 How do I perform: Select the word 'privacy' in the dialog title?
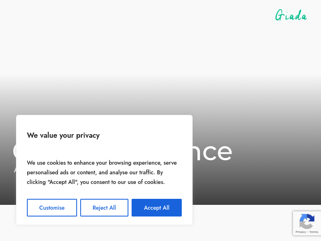tap(88, 136)
